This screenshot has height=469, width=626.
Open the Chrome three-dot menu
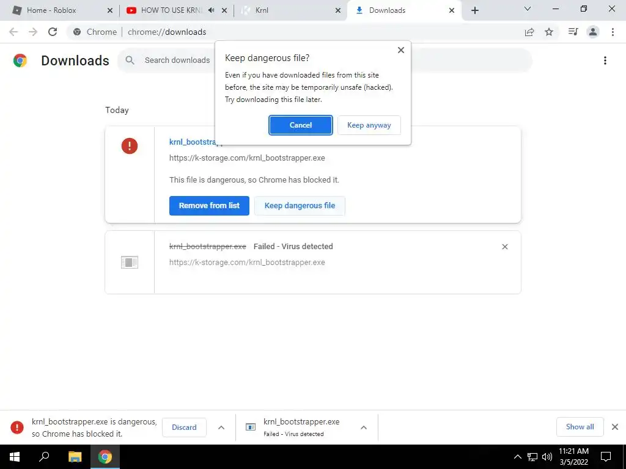[613, 32]
